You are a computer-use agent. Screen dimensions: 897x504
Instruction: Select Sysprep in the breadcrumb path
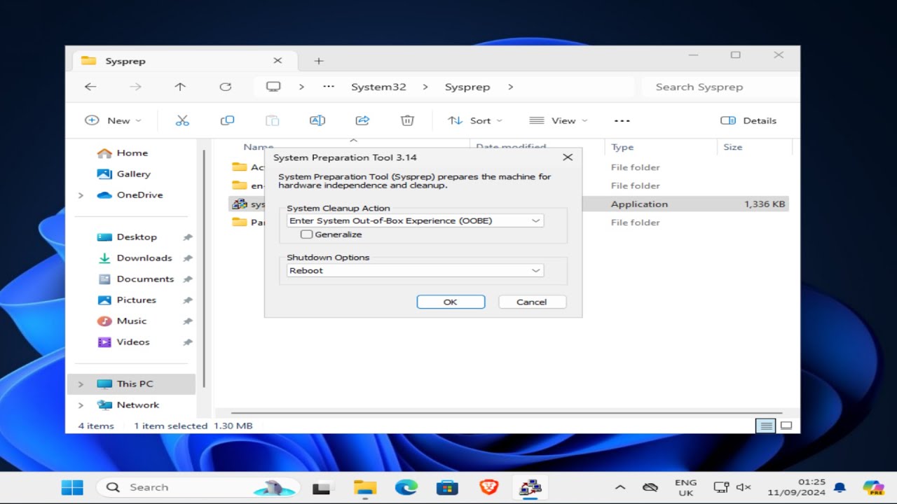[467, 87]
